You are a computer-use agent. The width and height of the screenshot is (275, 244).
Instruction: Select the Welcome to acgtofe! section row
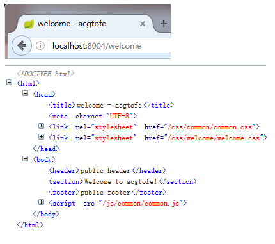pyautogui.click(x=123, y=181)
